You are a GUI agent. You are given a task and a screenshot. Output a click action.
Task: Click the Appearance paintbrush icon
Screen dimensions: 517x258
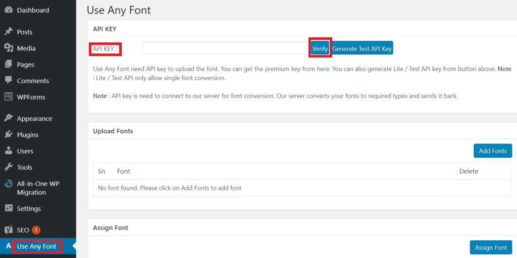(9, 119)
